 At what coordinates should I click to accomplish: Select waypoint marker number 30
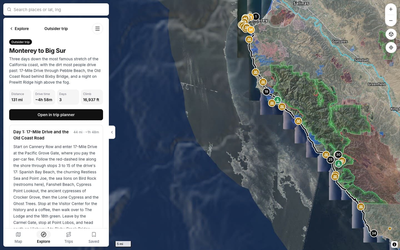338,154
